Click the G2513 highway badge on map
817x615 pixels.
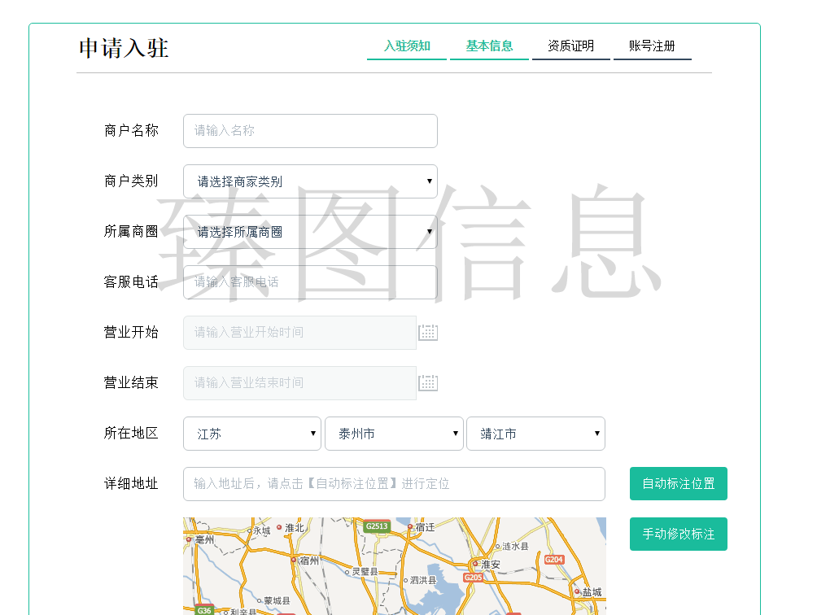(x=377, y=526)
